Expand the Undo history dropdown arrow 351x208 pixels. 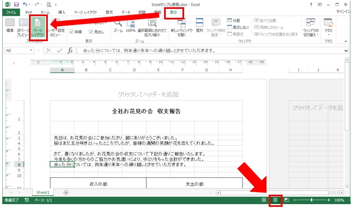30,4
